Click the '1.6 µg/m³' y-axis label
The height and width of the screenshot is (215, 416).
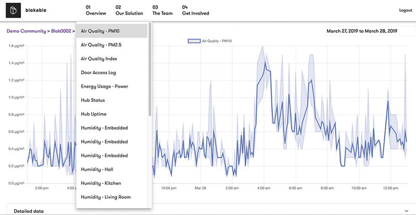click(17, 46)
